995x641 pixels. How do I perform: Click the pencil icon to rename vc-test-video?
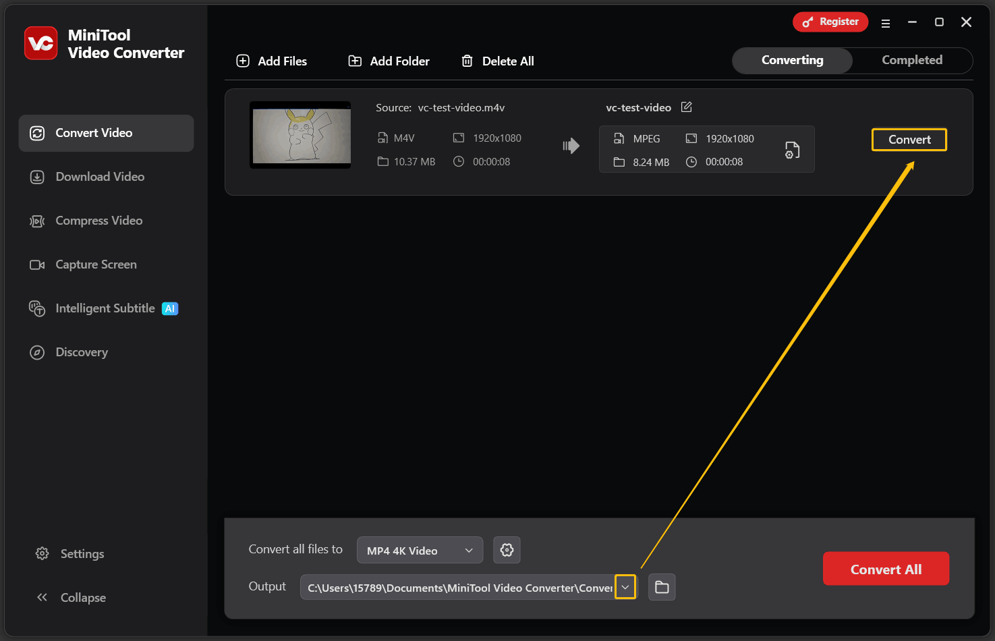(686, 107)
